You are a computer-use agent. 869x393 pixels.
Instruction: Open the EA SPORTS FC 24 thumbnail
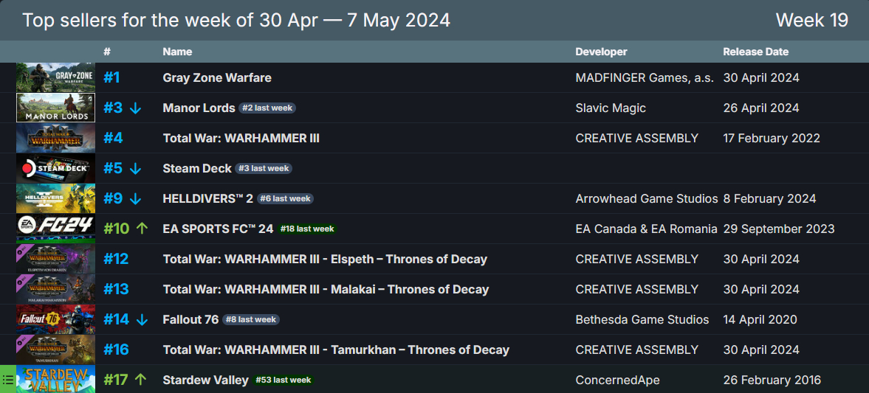pyautogui.click(x=55, y=228)
